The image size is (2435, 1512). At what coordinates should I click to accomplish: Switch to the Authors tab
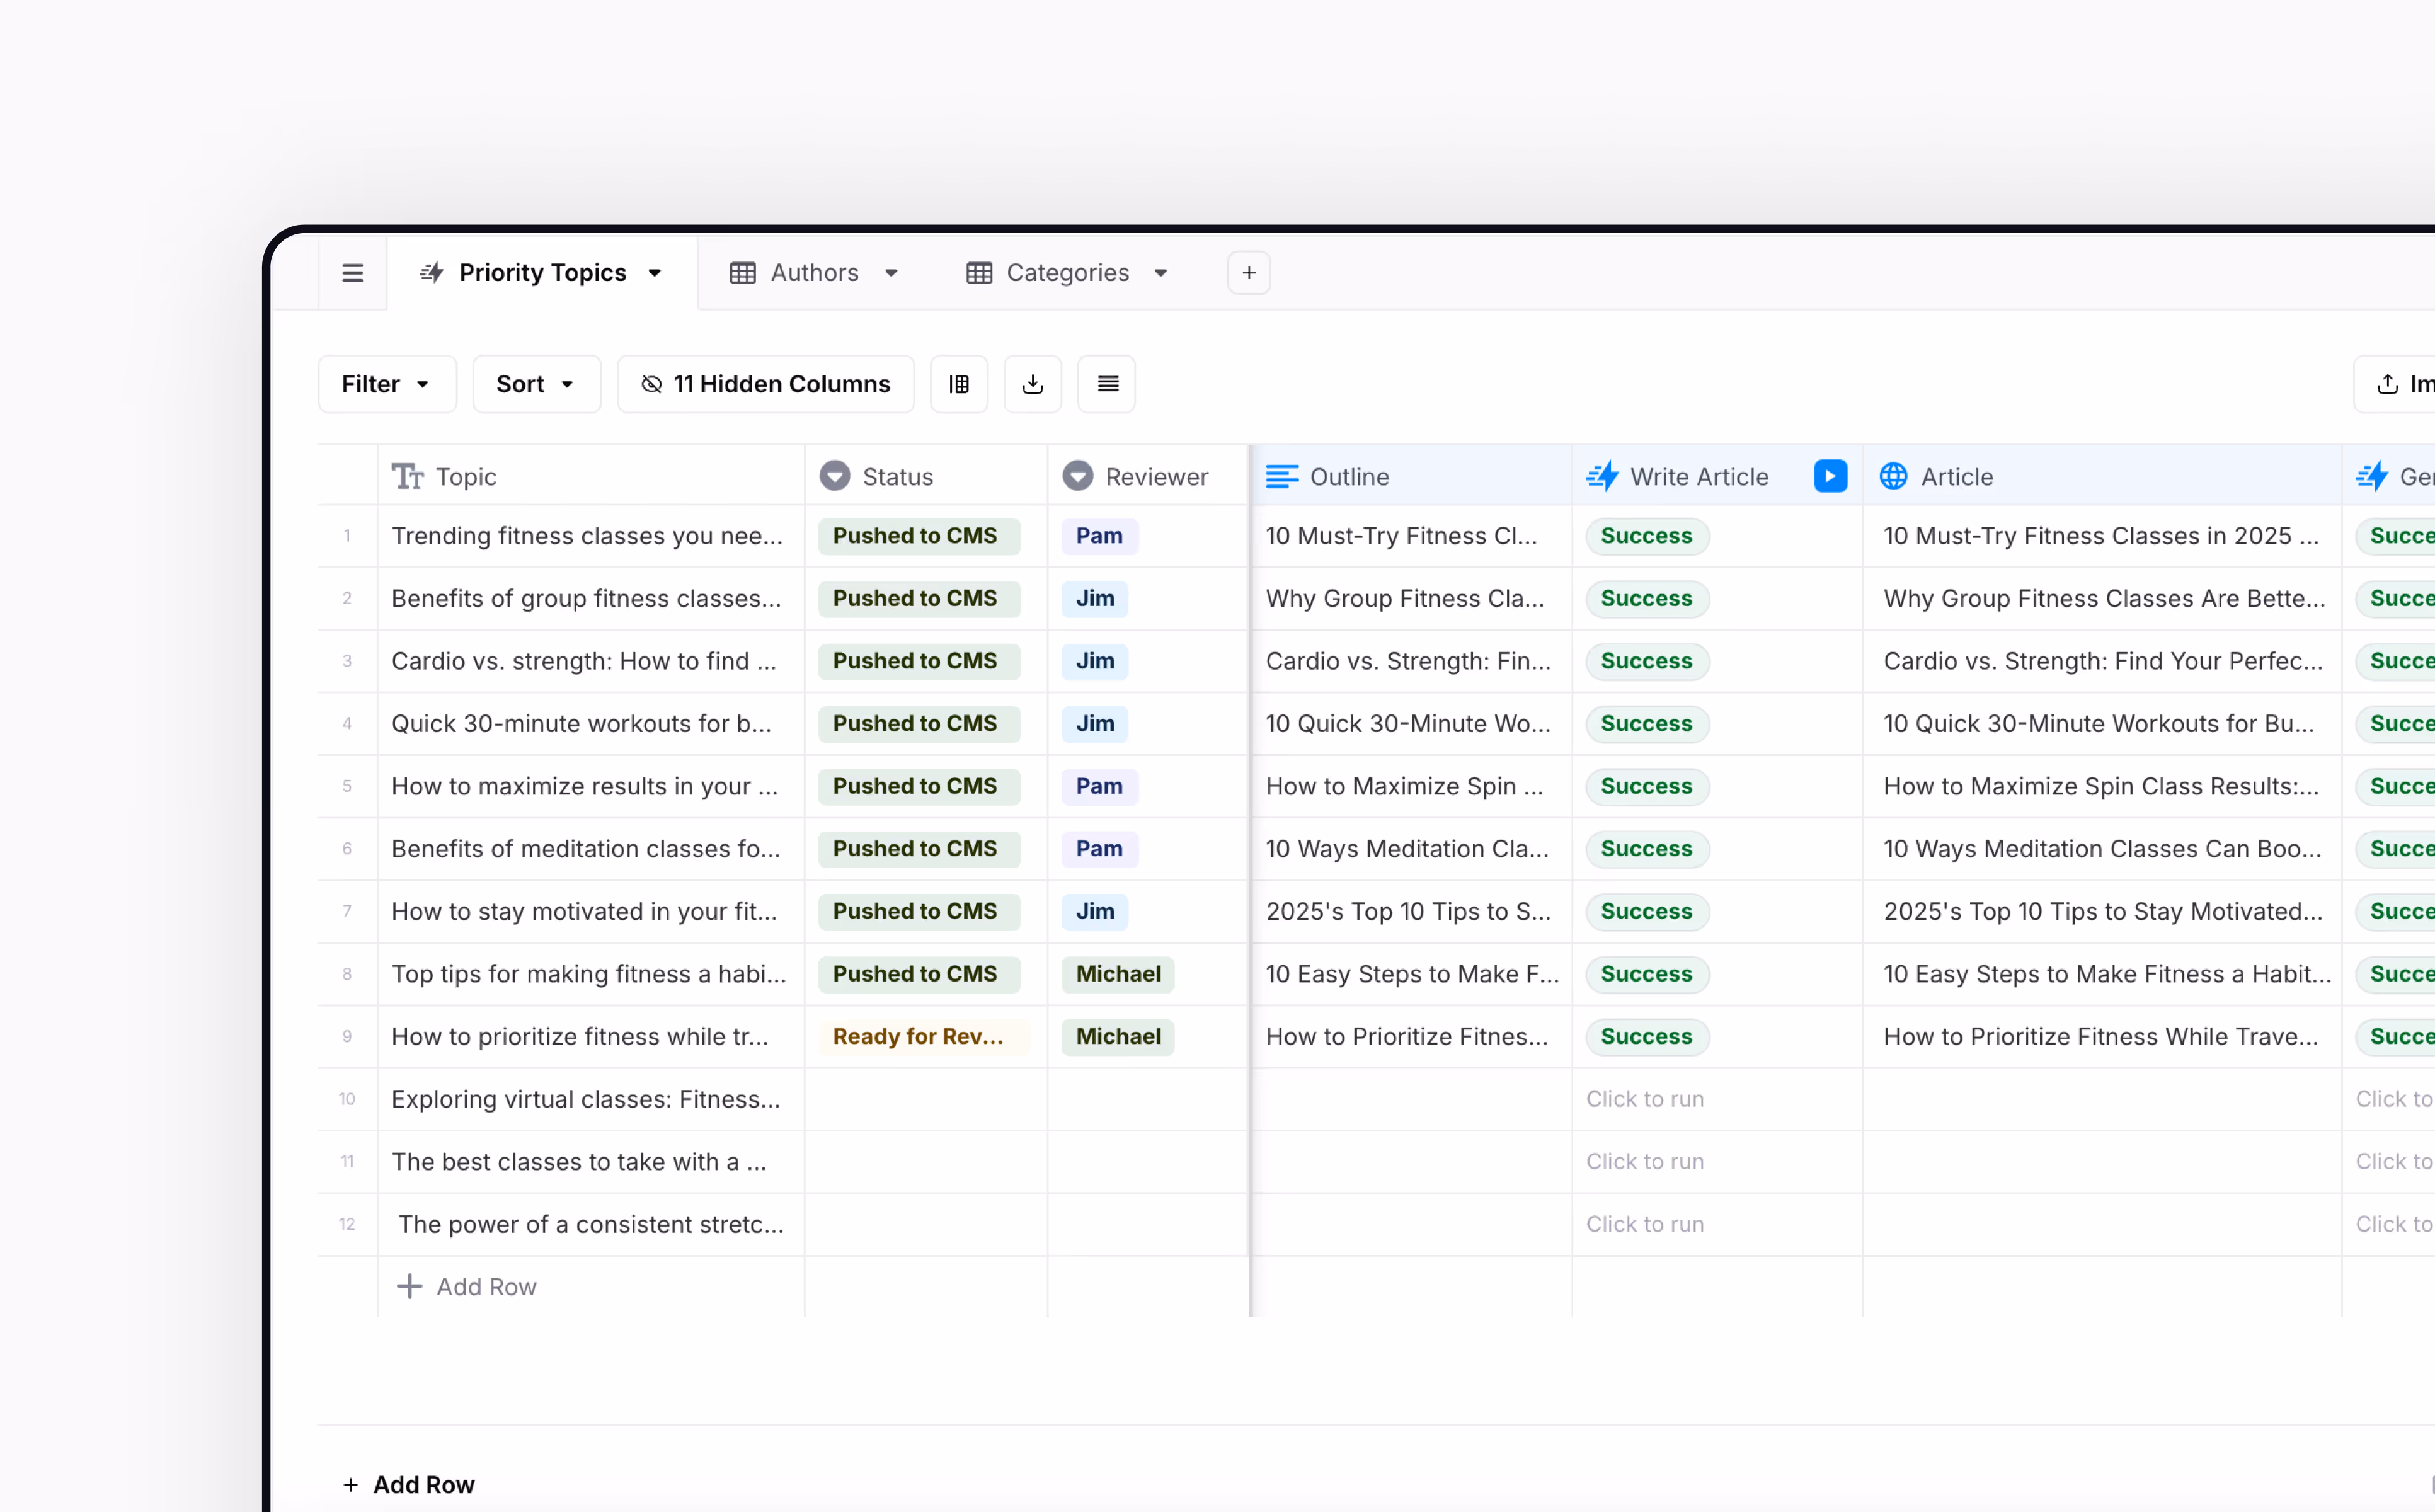pyautogui.click(x=814, y=273)
